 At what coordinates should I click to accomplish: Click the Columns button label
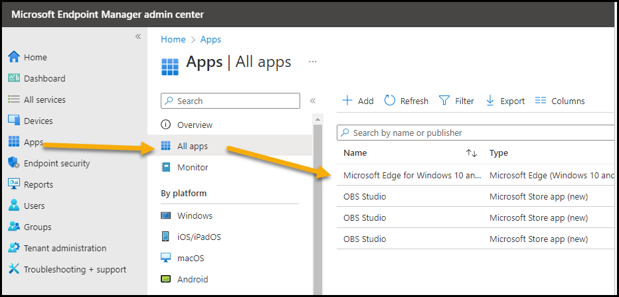tap(568, 101)
